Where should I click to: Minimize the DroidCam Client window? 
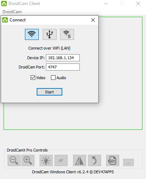point(106,4)
